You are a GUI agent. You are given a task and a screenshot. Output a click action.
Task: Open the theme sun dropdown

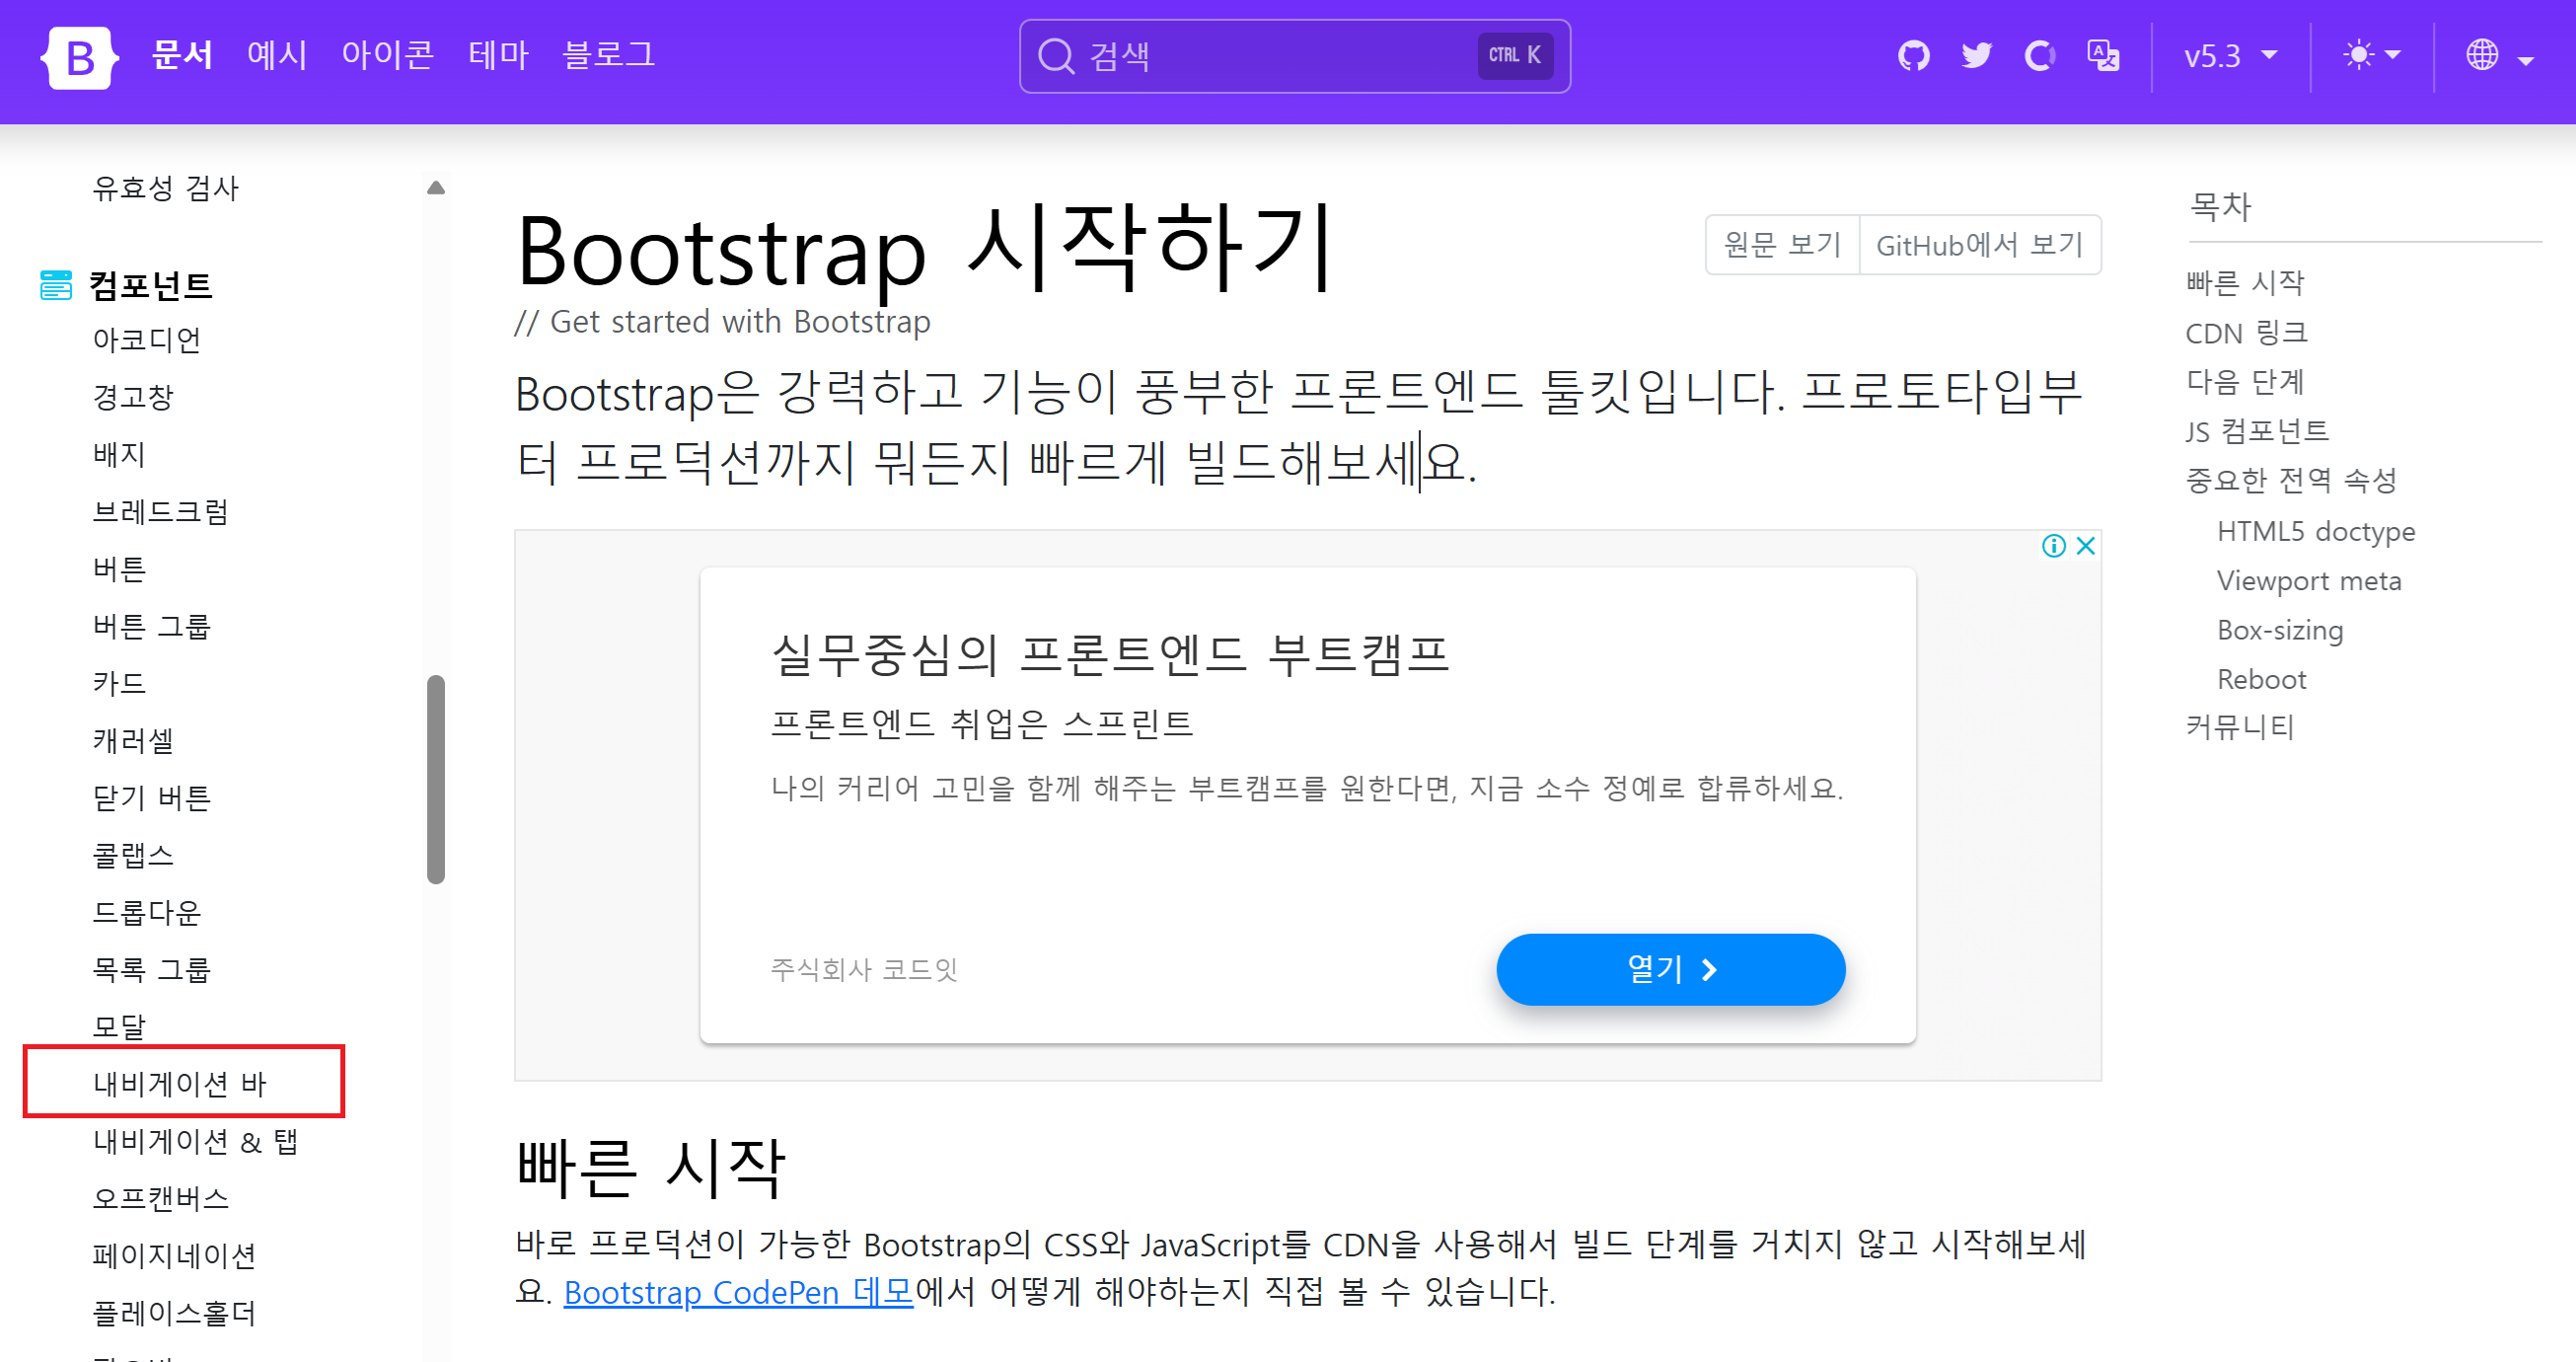click(x=2371, y=55)
